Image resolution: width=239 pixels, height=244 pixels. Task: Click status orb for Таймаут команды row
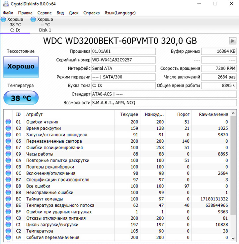pyautogui.click(x=8, y=199)
